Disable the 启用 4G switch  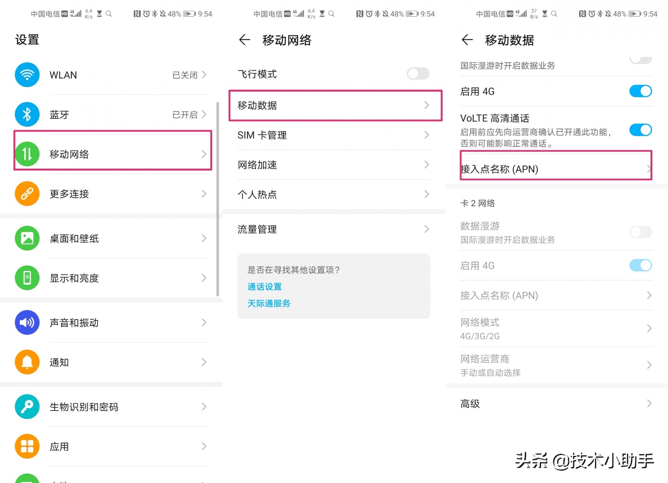tap(640, 91)
